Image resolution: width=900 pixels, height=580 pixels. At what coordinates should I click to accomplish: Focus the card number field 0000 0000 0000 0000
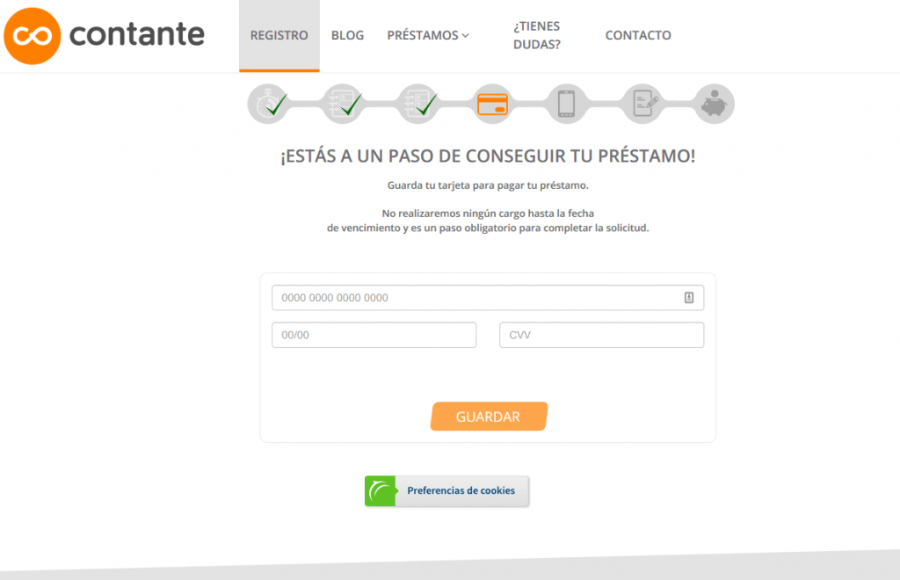(488, 298)
